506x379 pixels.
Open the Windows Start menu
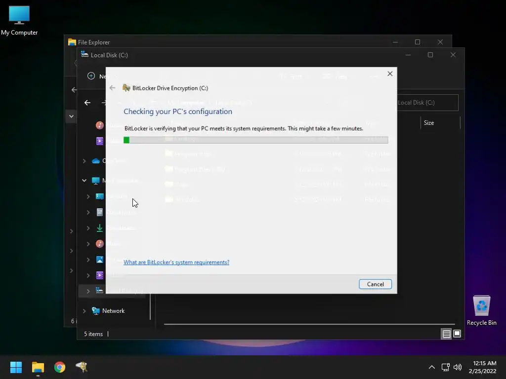(x=16, y=367)
